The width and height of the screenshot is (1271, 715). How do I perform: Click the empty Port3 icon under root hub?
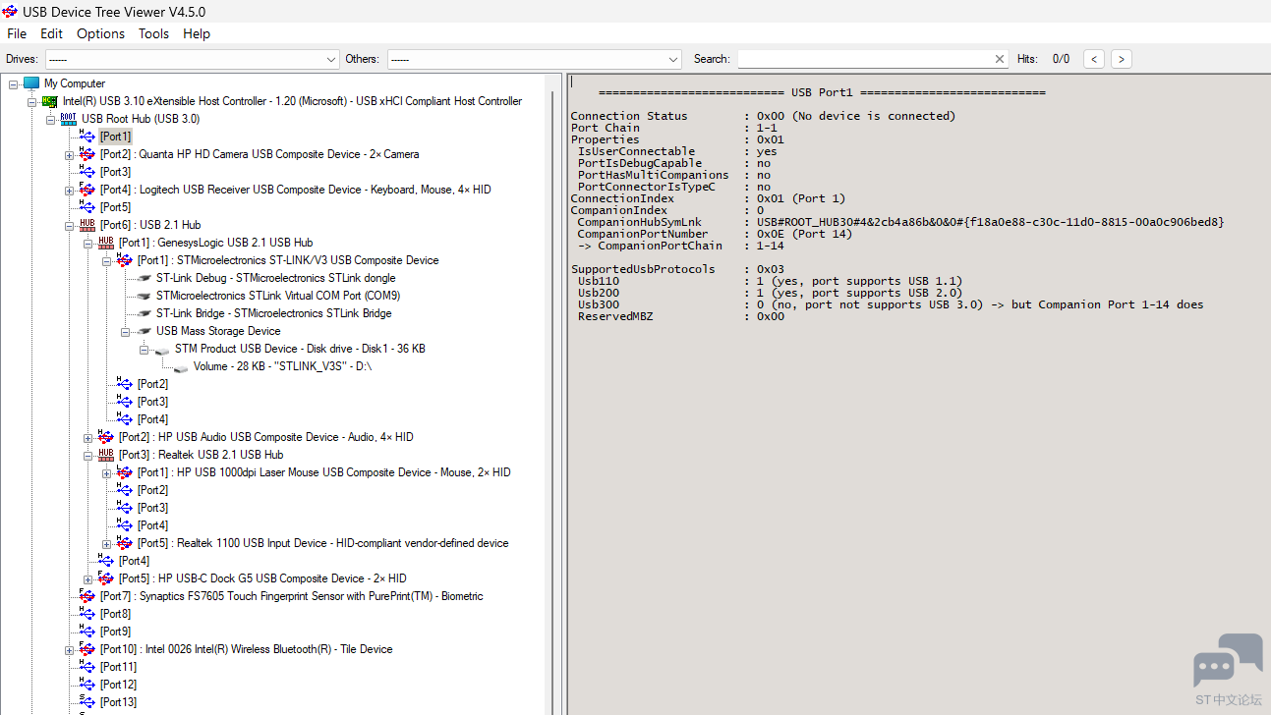tap(87, 172)
